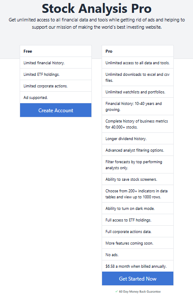This screenshot has height=296, width=193.
Task: Click the green money back guarantee checkmark
Action: point(117,291)
